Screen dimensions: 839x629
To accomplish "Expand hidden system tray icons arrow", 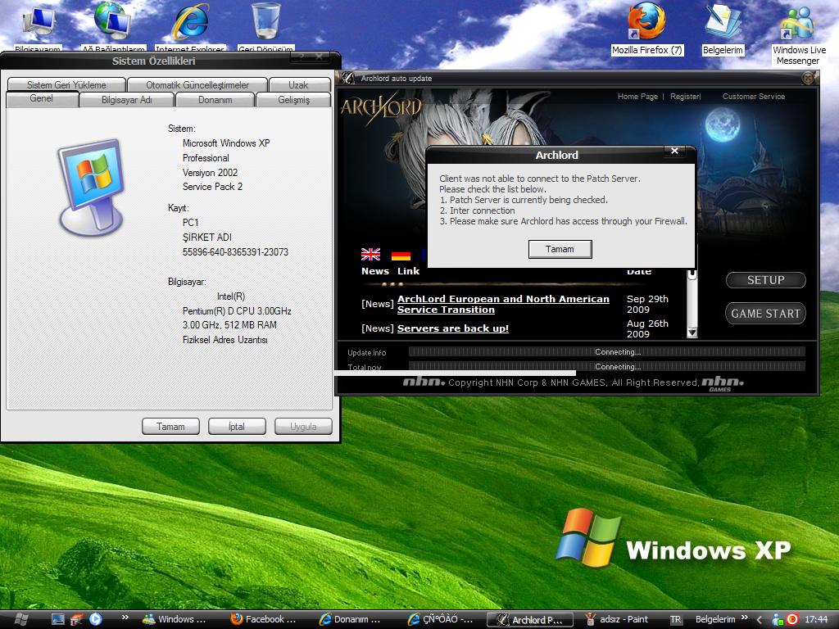I will coord(759,619).
